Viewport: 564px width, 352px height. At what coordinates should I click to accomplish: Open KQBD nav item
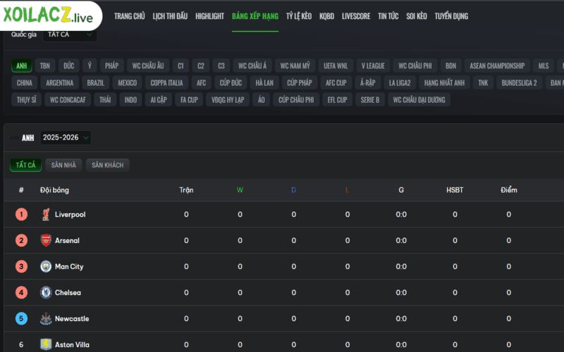326,16
